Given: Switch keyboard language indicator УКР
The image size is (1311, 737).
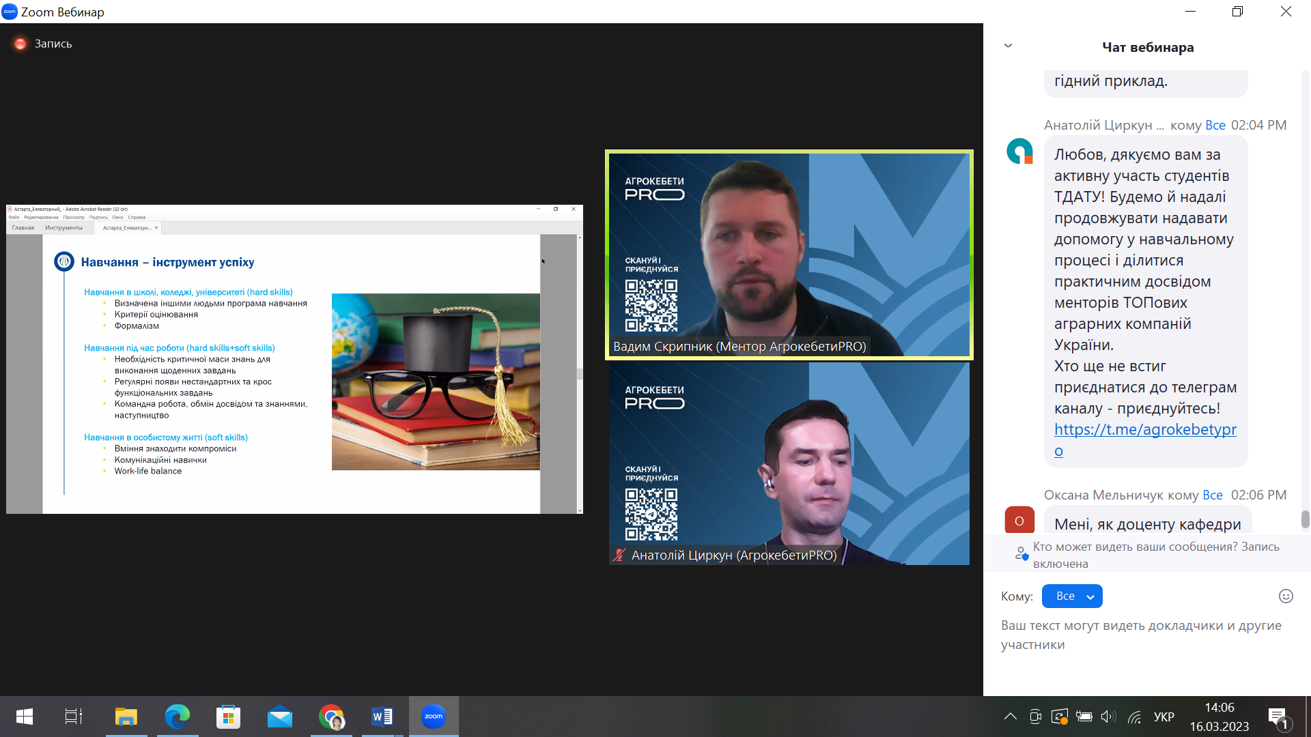Looking at the screenshot, I should tap(1164, 717).
